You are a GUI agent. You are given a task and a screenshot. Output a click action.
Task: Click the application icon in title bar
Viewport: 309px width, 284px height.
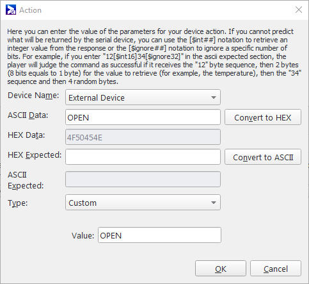11,10
